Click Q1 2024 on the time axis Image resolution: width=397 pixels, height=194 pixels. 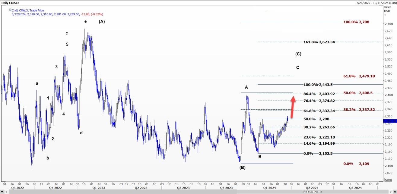point(269,188)
